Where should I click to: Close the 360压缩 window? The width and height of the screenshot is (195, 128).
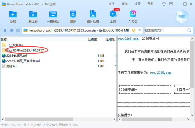pyautogui.click(x=191, y=4)
